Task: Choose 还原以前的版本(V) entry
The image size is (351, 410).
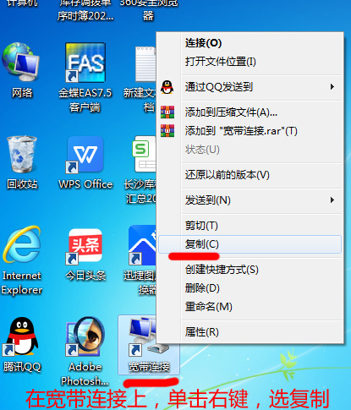Action: 250,175
